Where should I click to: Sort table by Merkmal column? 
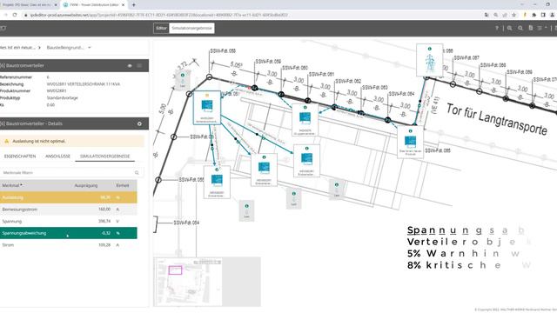pos(12,185)
